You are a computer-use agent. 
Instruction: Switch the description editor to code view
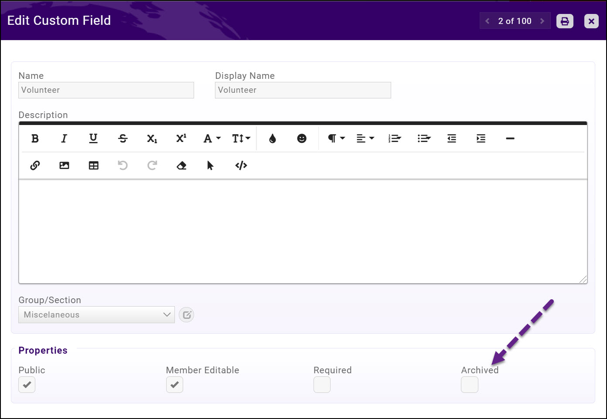click(241, 166)
